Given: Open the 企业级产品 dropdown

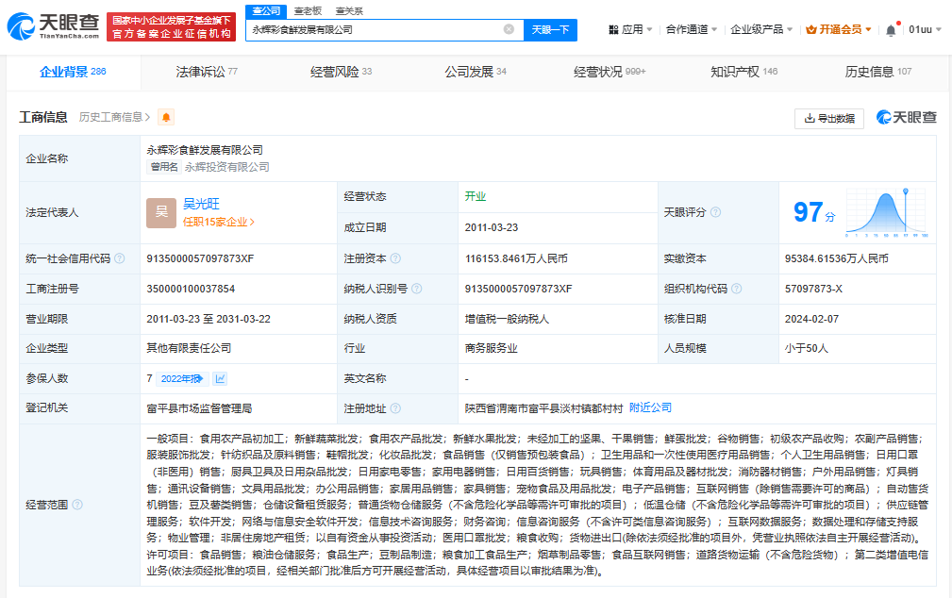Looking at the screenshot, I should point(759,29).
